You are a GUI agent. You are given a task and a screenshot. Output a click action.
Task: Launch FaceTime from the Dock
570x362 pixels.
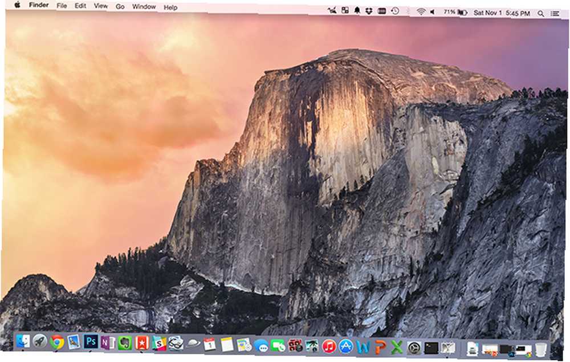click(x=278, y=345)
